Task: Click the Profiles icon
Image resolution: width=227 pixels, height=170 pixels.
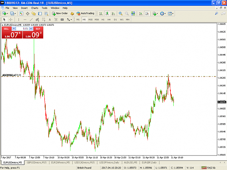Action: click(x=12, y=13)
